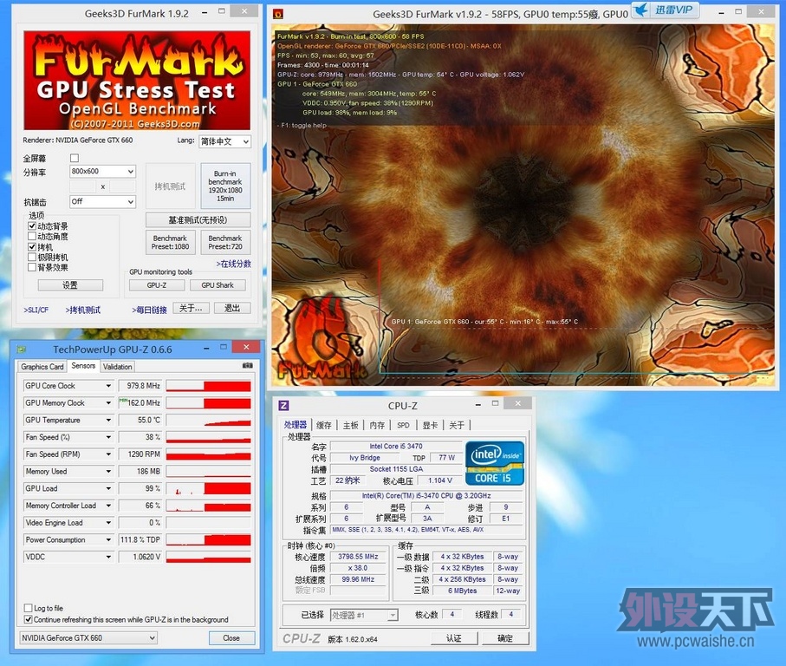Open the GPU Temperature sensor dropdown
The image size is (786, 666).
point(108,420)
